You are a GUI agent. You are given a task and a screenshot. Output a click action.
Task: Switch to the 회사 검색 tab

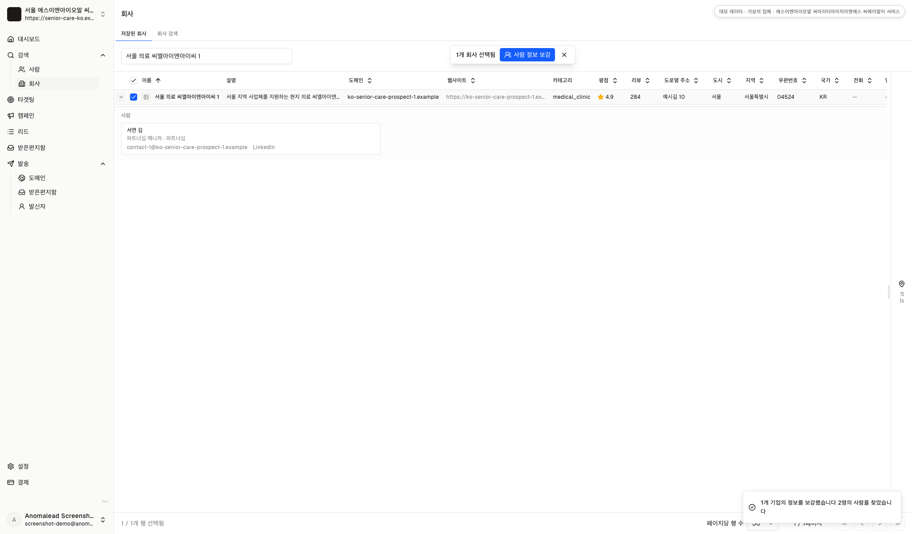[x=167, y=34]
